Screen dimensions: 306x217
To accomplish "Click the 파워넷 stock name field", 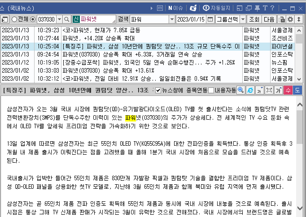I will 94,19.
